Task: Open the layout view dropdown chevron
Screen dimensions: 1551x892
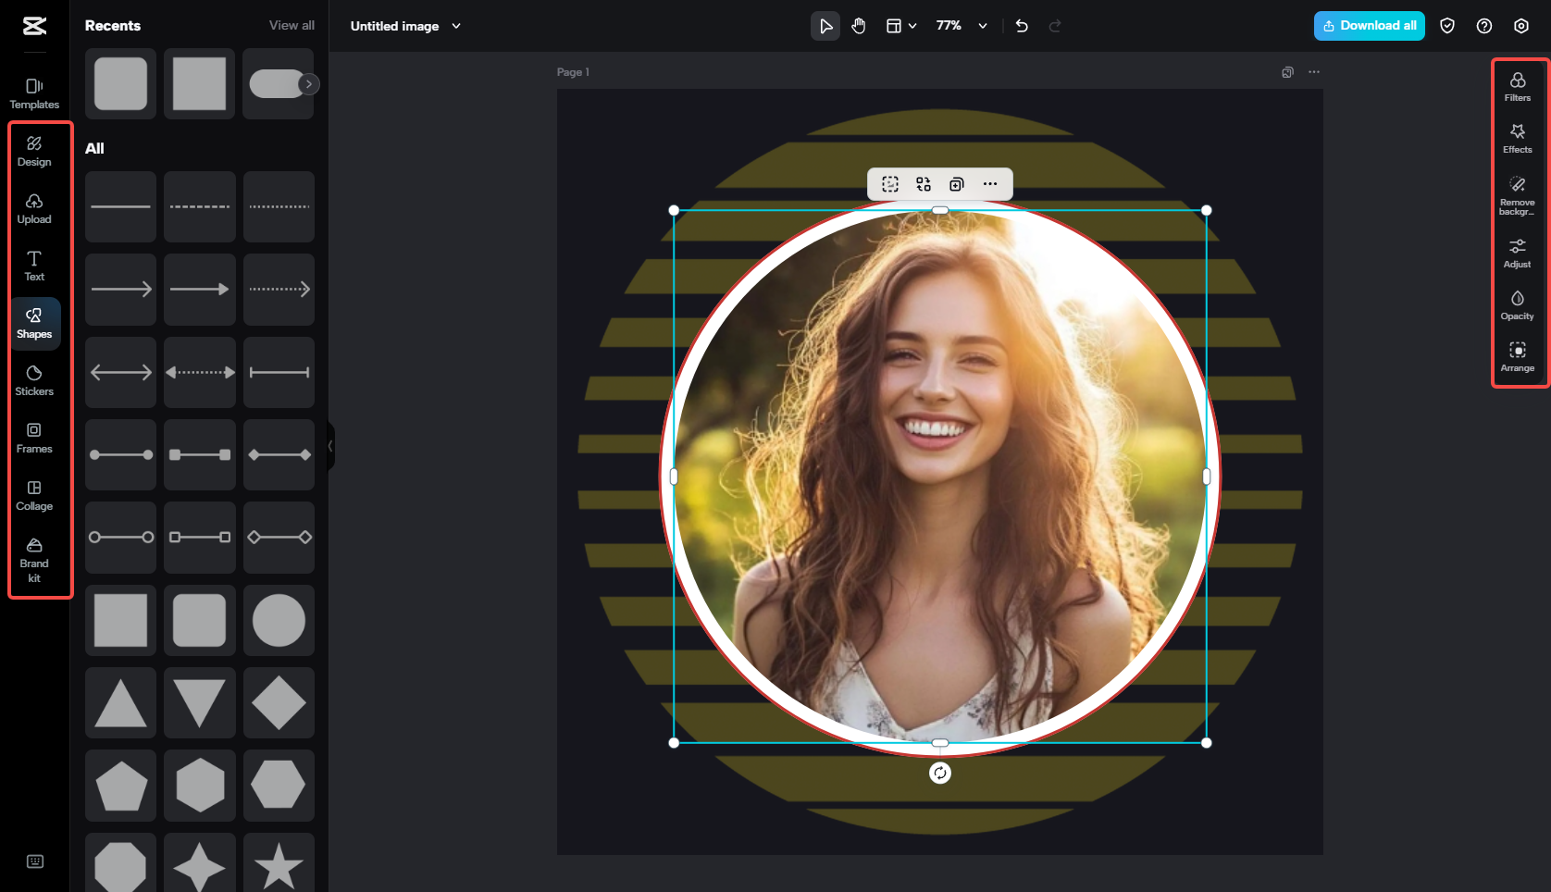Action: (912, 26)
